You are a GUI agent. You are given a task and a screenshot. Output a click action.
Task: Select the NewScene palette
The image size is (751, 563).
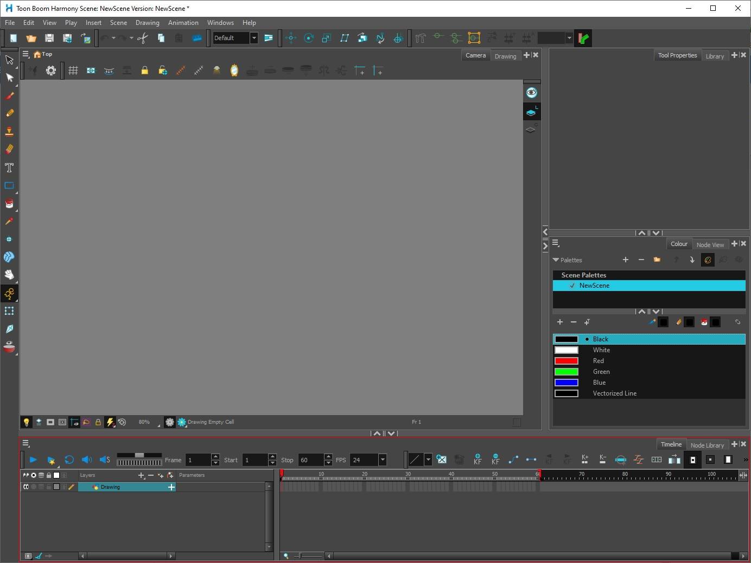pyautogui.click(x=594, y=286)
